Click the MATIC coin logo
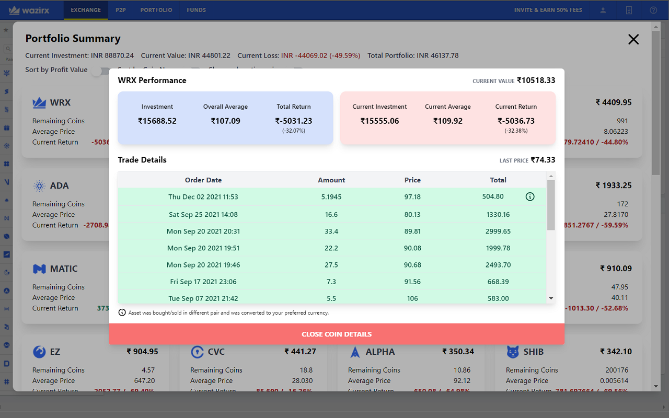Screen dimensions: 669x418 tap(40, 269)
